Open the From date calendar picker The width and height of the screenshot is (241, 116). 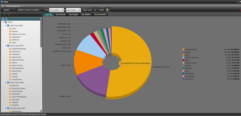click(x=62, y=10)
